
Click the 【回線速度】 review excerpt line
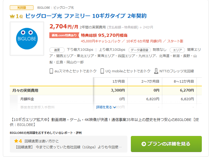(x=68, y=147)
